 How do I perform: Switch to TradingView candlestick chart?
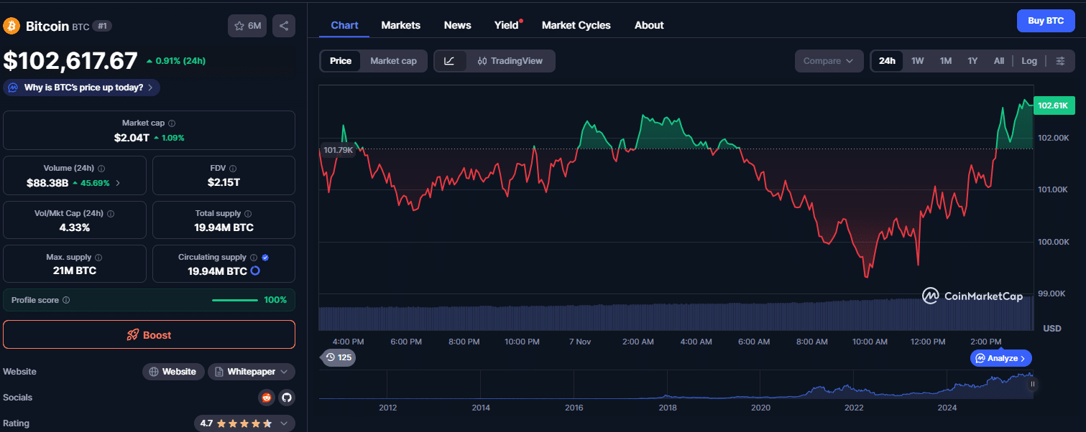[x=510, y=61]
